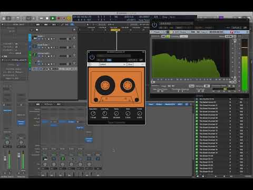
Task: Click the right inspector channel strip pan knob
Action: pyautogui.click(x=21, y=142)
